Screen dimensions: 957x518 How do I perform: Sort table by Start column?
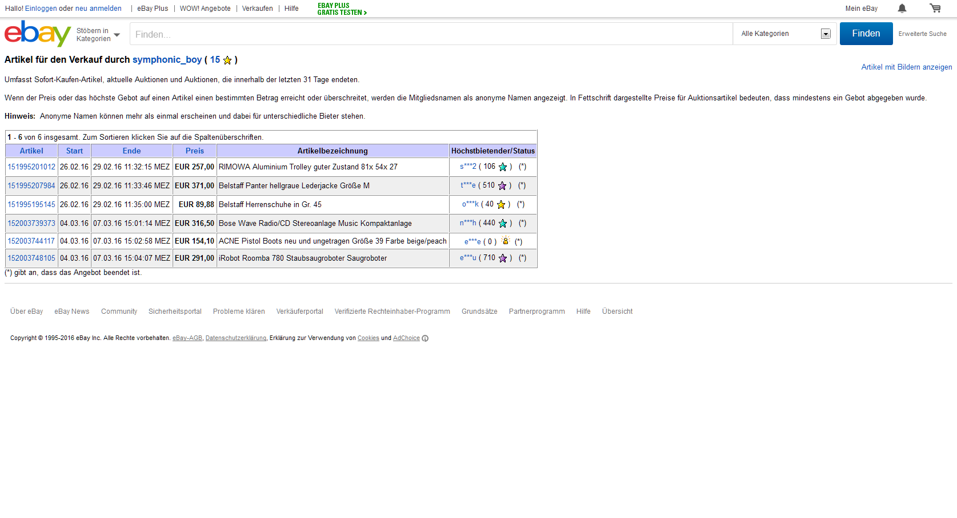(x=74, y=151)
